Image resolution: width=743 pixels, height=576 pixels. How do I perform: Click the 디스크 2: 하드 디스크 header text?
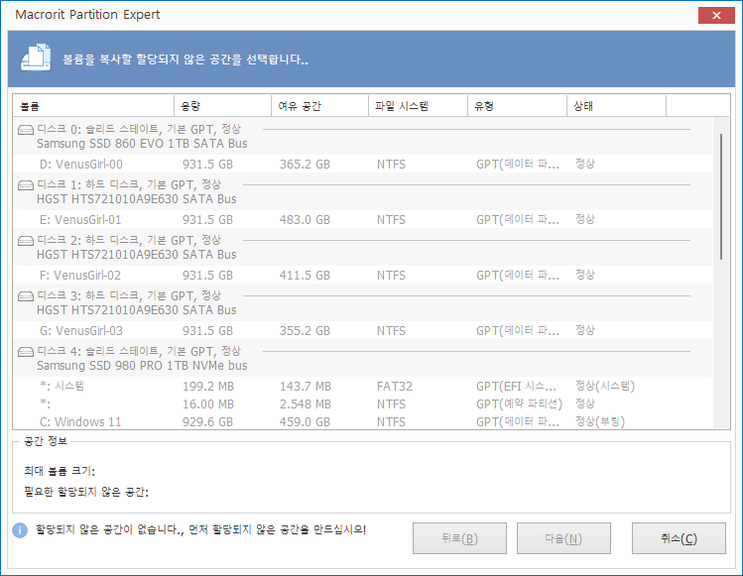click(128, 240)
